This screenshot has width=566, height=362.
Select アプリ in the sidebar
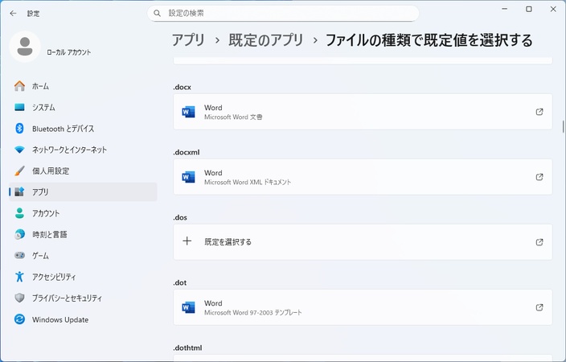pos(83,191)
